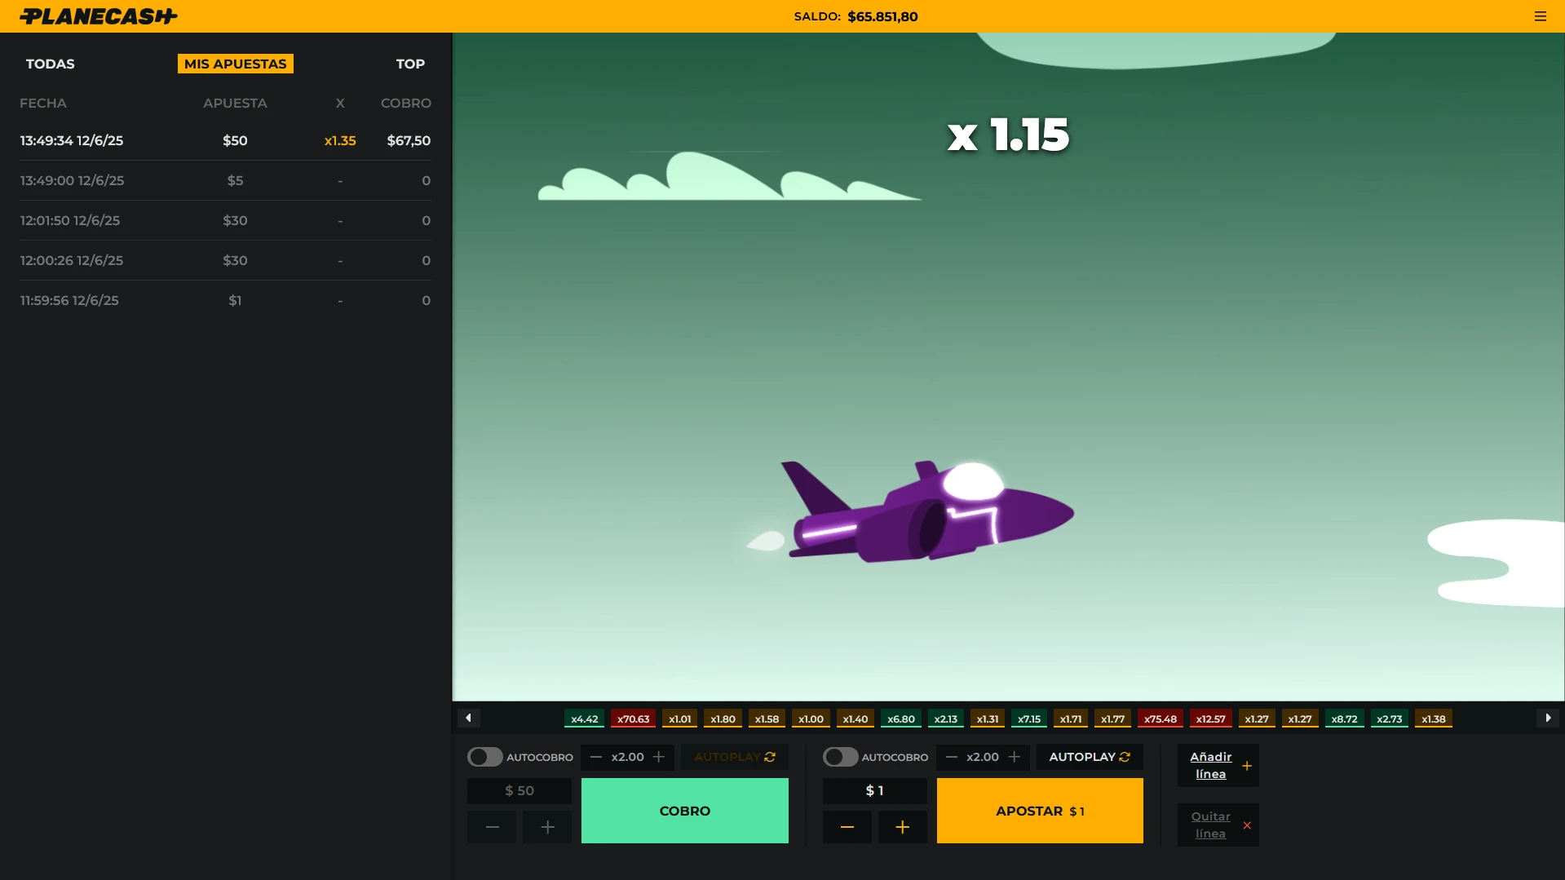1565x880 pixels.
Task: Switch to the TOP tab
Action: point(410,64)
